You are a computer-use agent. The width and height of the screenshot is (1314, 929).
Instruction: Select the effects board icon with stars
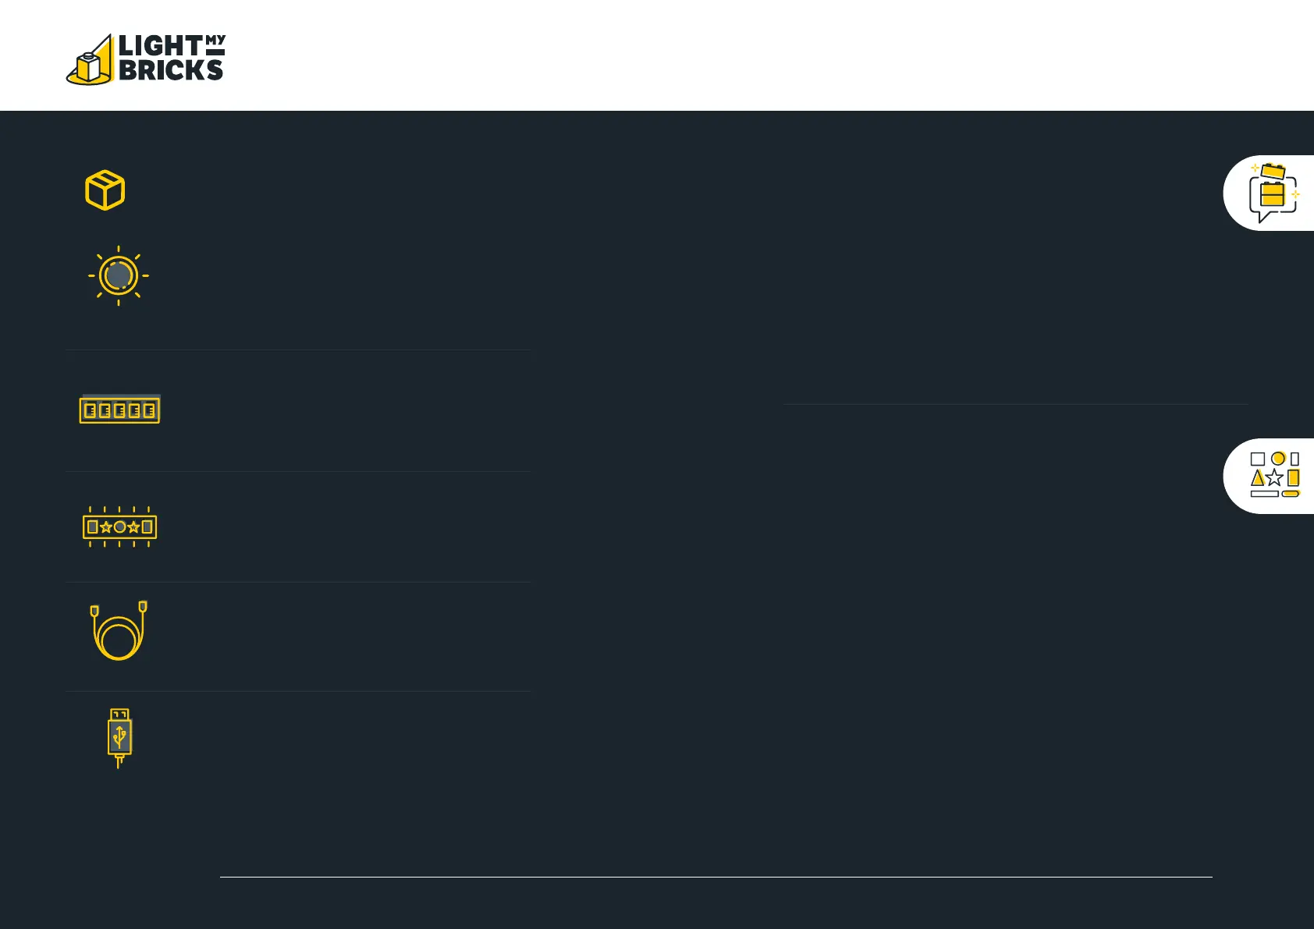[120, 527]
